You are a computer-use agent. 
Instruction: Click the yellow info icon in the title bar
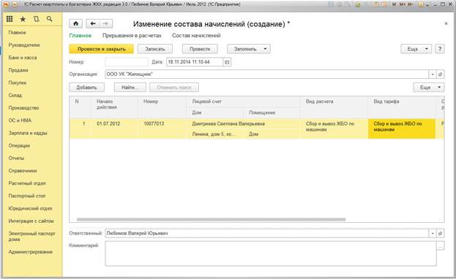[421, 4]
